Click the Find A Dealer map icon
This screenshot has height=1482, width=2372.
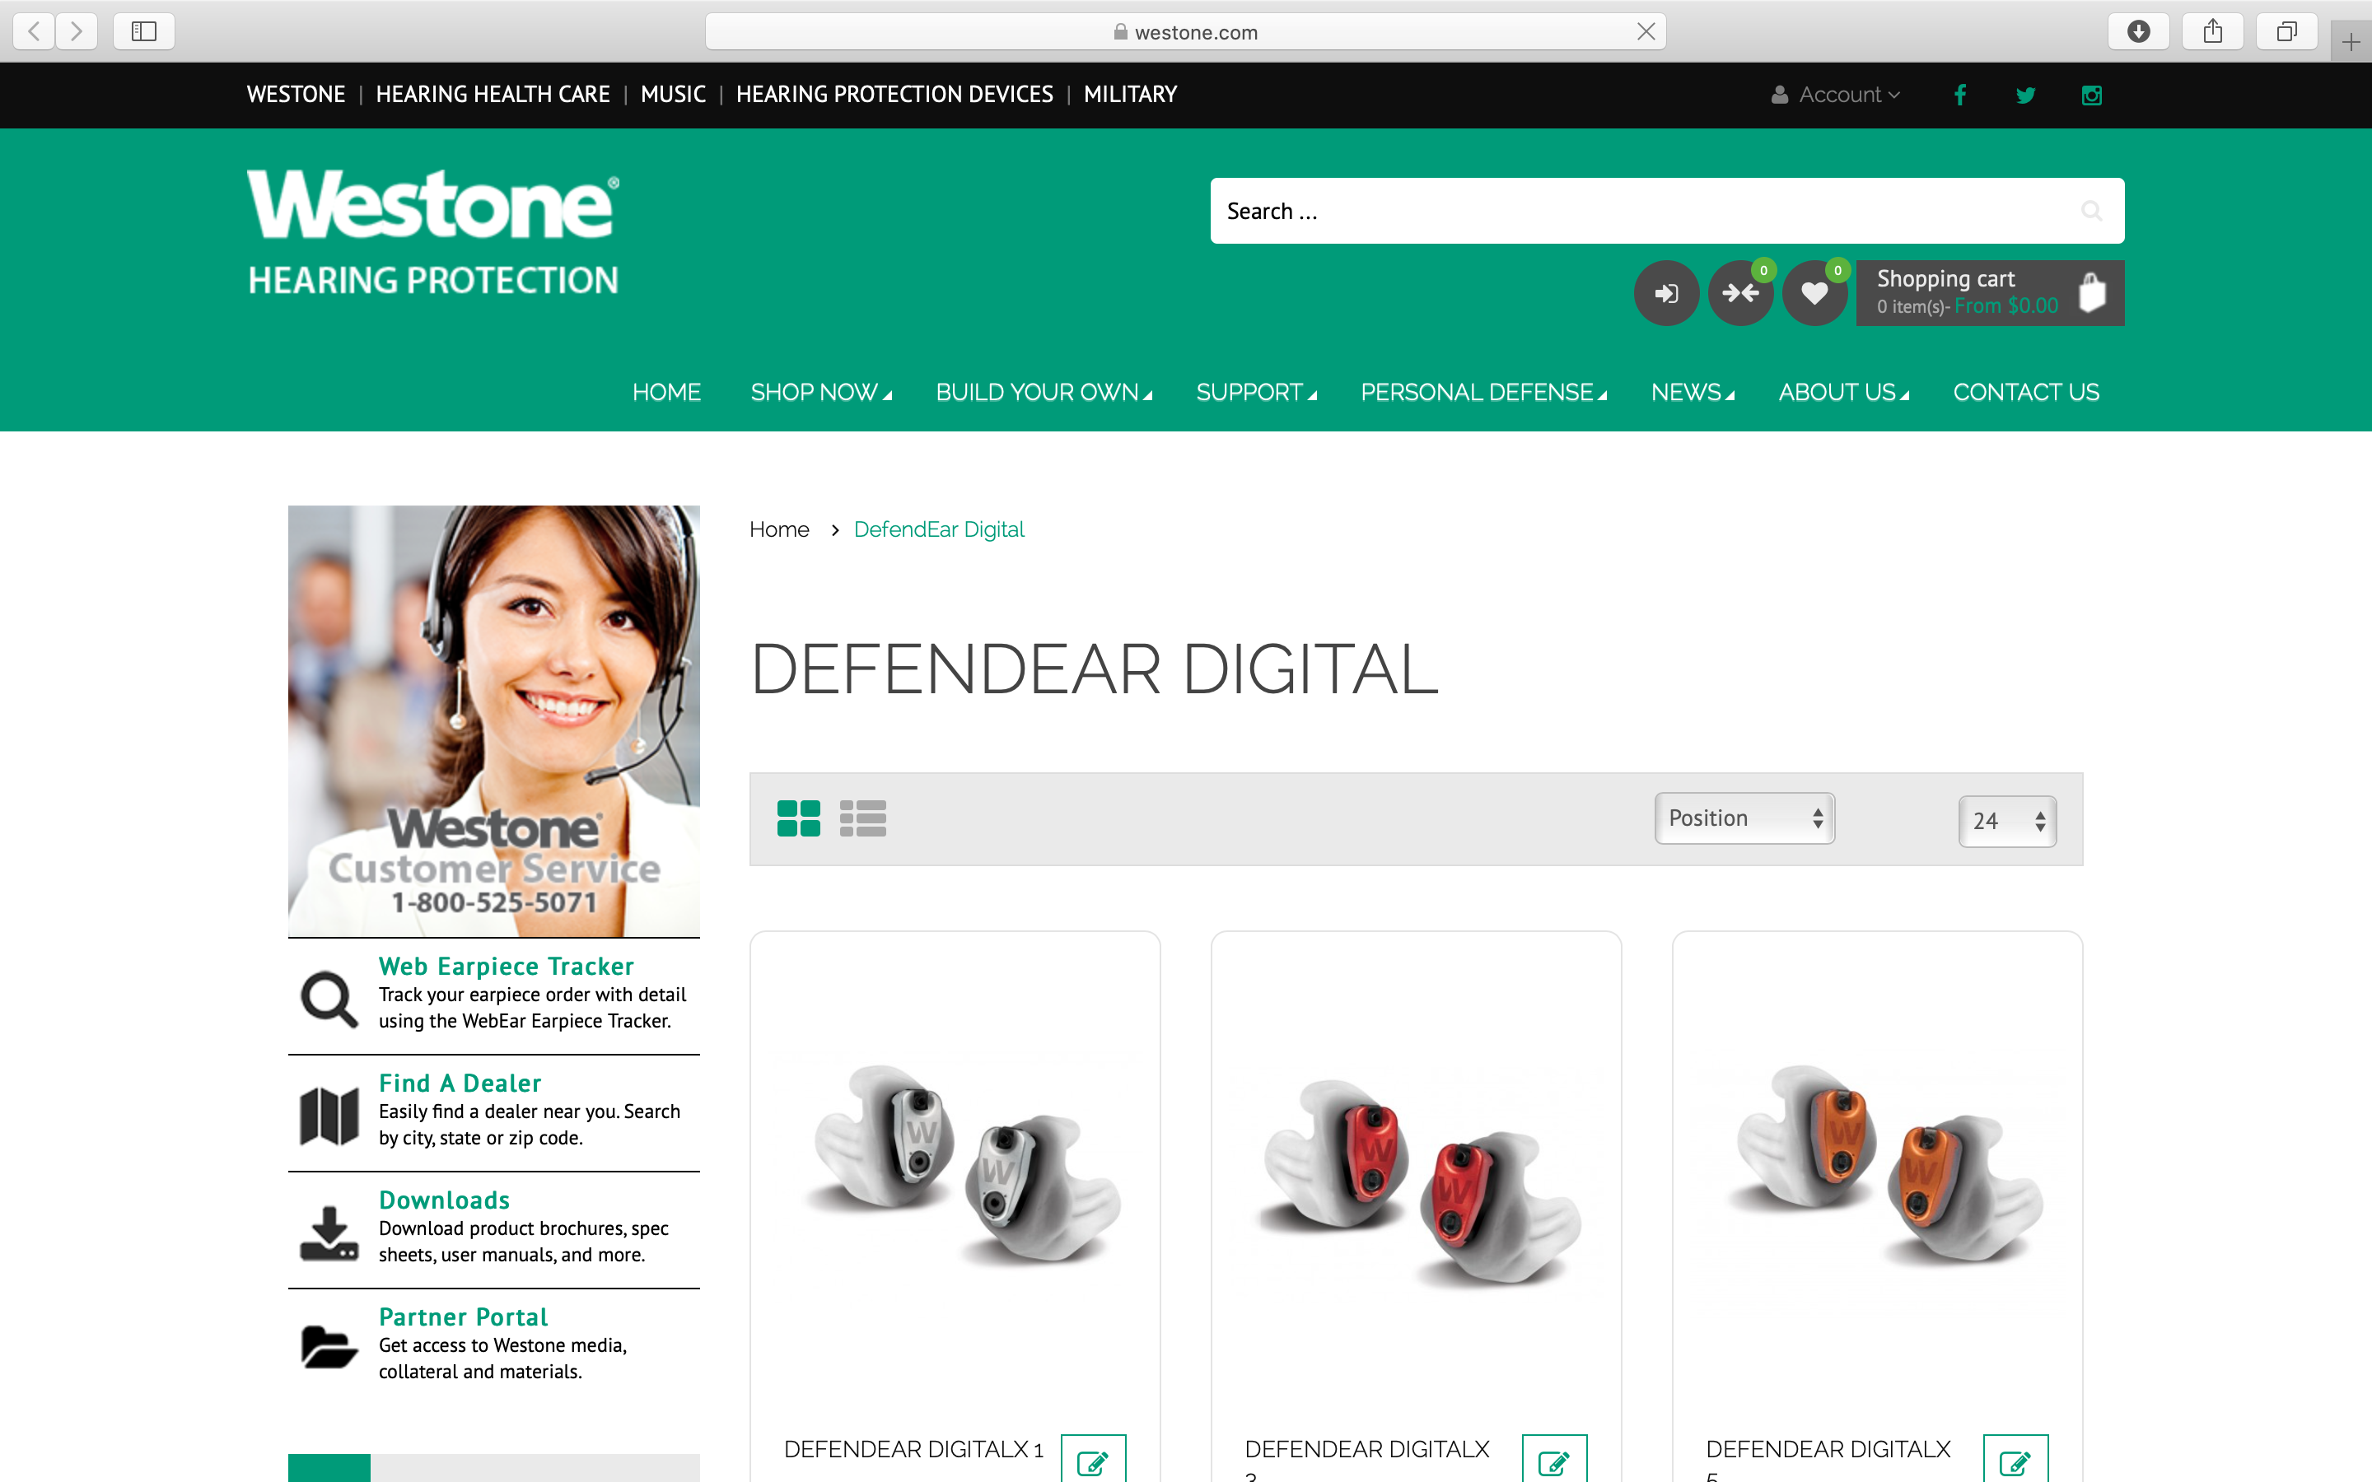coord(329,1116)
